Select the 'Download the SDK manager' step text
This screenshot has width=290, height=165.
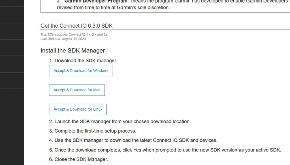pyautogui.click(x=86, y=60)
